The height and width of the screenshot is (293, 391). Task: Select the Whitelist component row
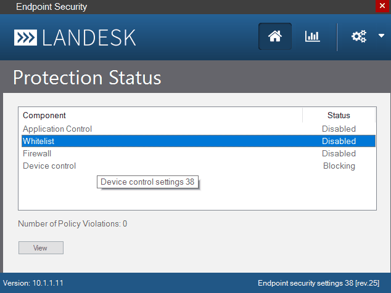pyautogui.click(x=38, y=141)
